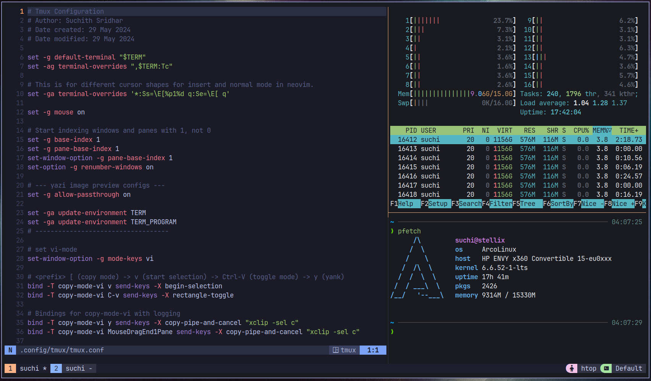Click the Default session terminal icon
The height and width of the screenshot is (381, 651).
[606, 368]
